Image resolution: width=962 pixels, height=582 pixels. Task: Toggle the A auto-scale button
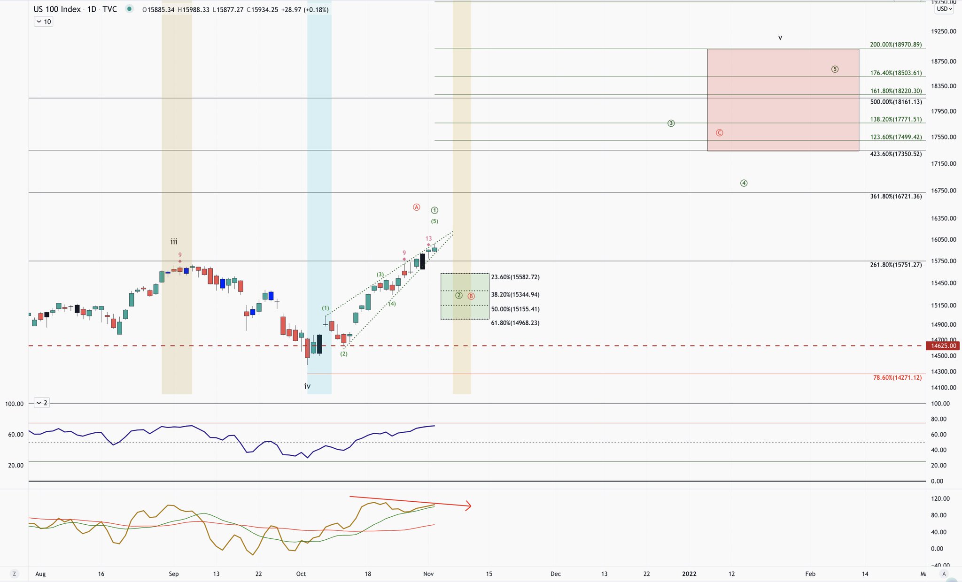pos(944,574)
